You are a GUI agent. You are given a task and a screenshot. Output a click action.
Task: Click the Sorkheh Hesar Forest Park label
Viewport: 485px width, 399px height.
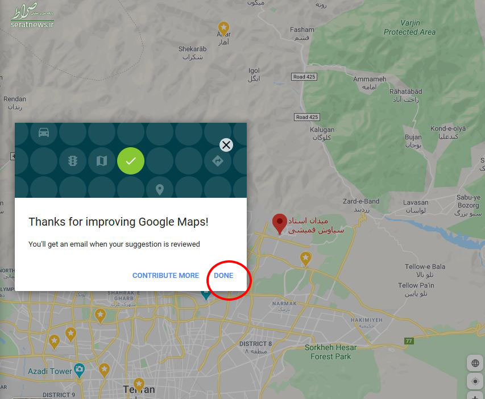coord(331,352)
